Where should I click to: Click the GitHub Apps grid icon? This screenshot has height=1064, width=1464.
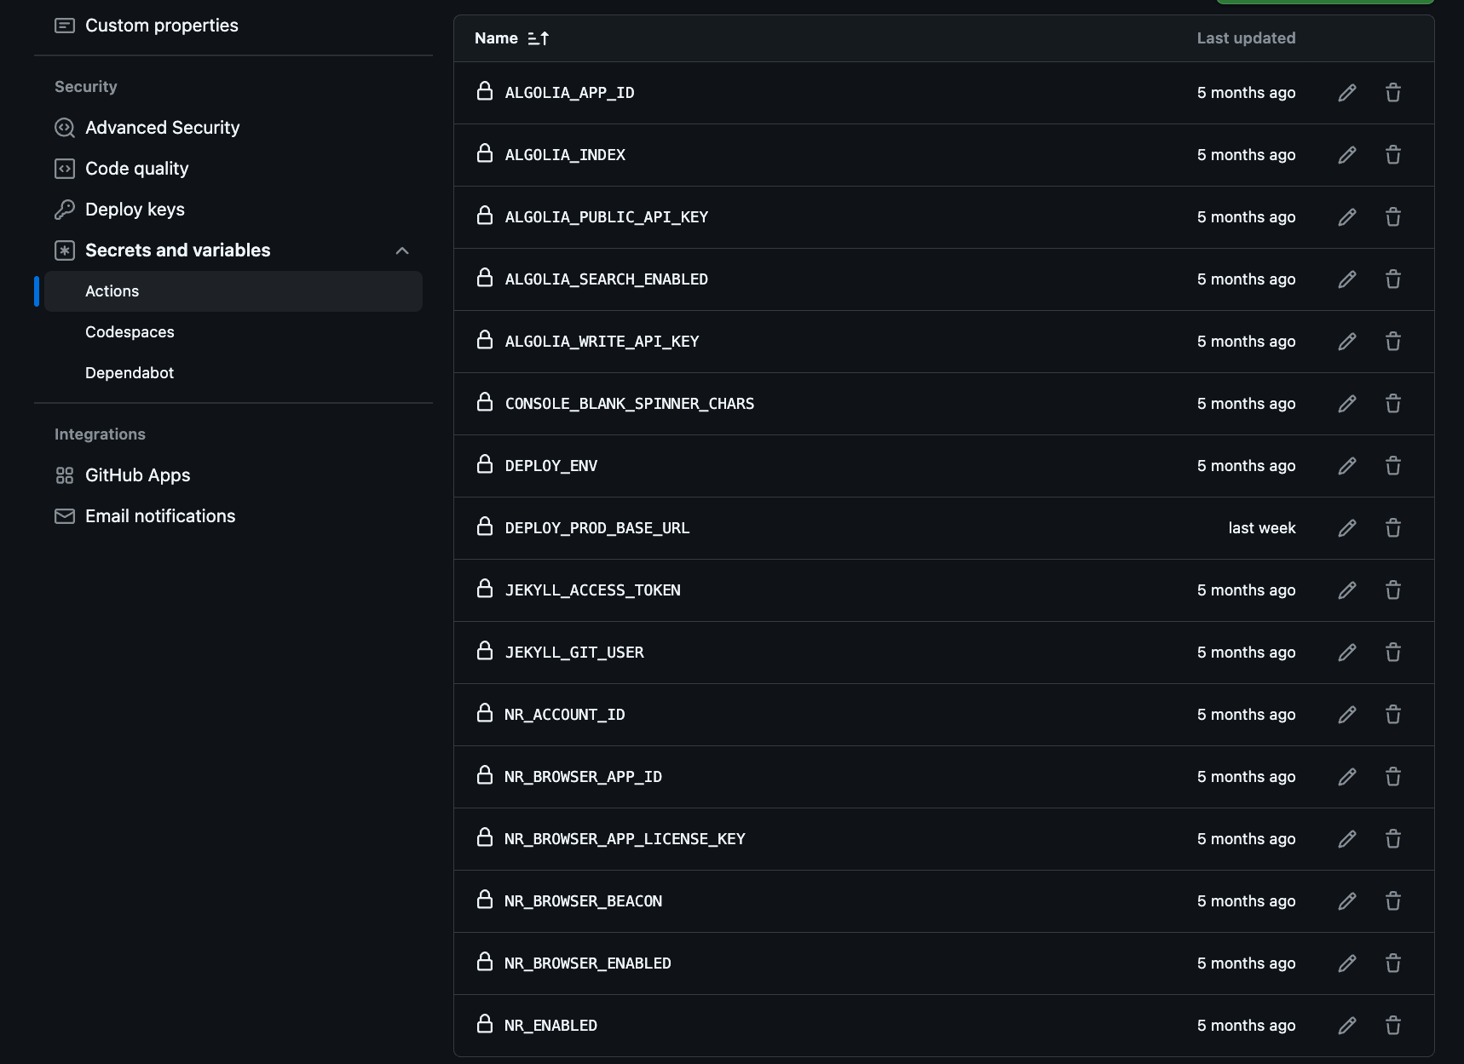(65, 474)
